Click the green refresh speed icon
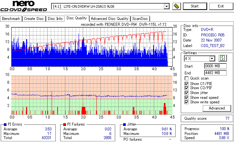The image size is (234, 142). [x=222, y=58]
